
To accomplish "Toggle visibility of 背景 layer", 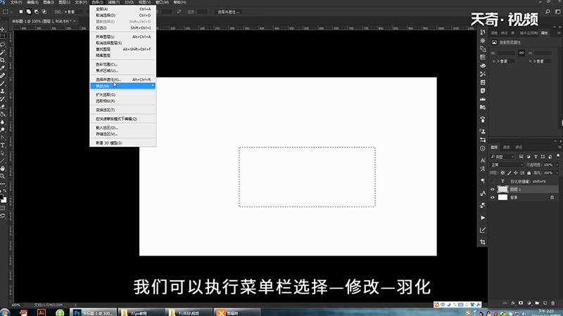I will (493, 197).
